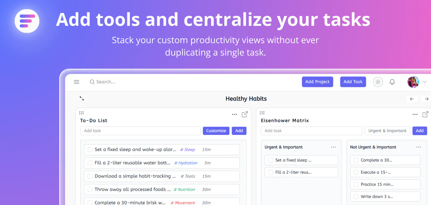431x205 pixels.
Task: Click Customize in To-Do List
Action: [216, 131]
